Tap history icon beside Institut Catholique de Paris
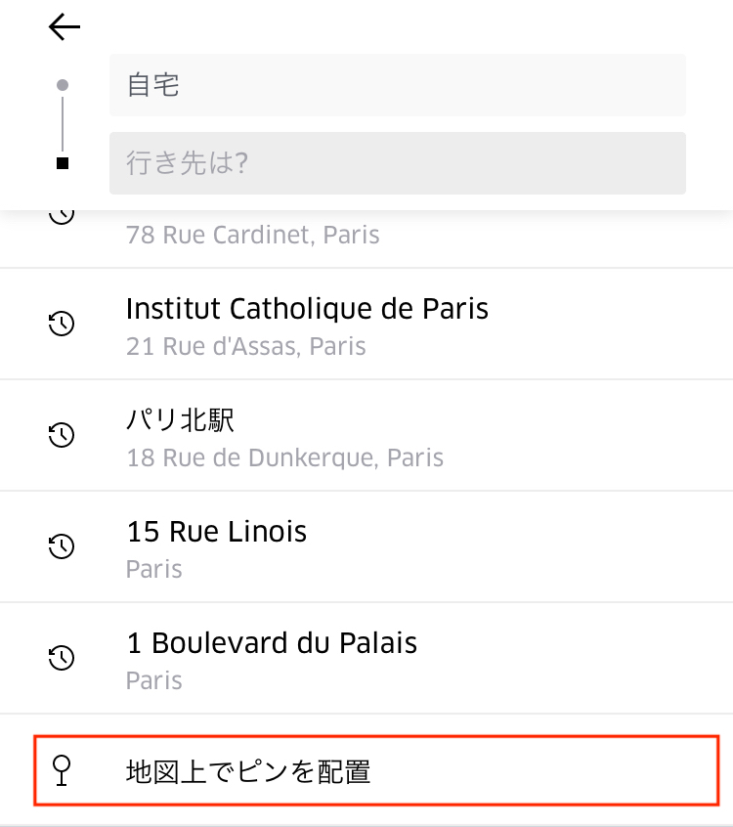The height and width of the screenshot is (827, 733). click(62, 324)
